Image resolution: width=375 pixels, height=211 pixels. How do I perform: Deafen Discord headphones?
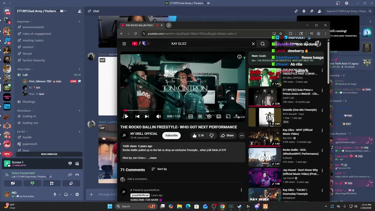coord(66,194)
